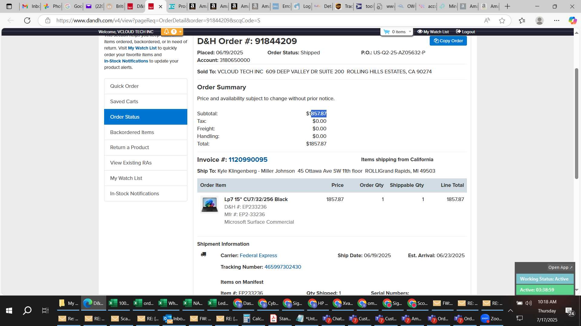This screenshot has width=581, height=326.
Task: Click the shopping cart icon
Action: point(386,32)
